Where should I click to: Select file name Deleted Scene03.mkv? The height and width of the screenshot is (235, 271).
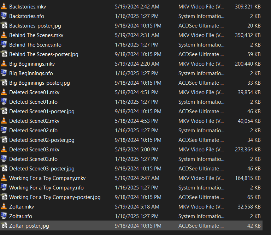pos(34,149)
